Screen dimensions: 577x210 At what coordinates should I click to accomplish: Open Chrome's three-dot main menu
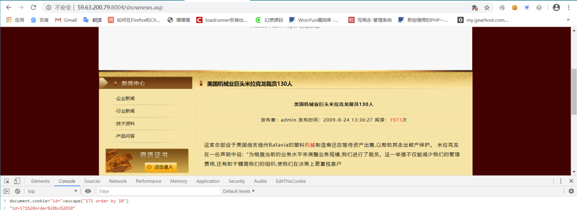tap(569, 8)
